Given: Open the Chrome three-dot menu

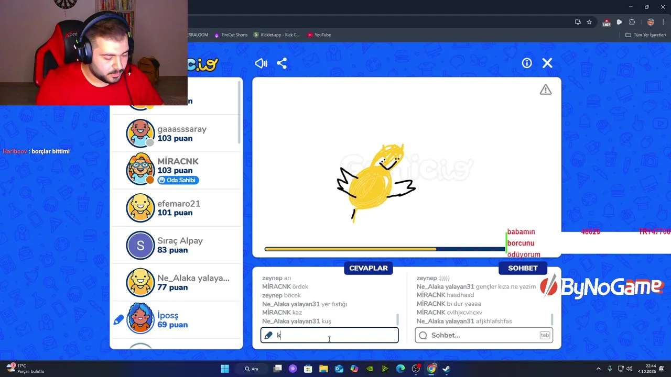Looking at the screenshot, I should point(663,22).
